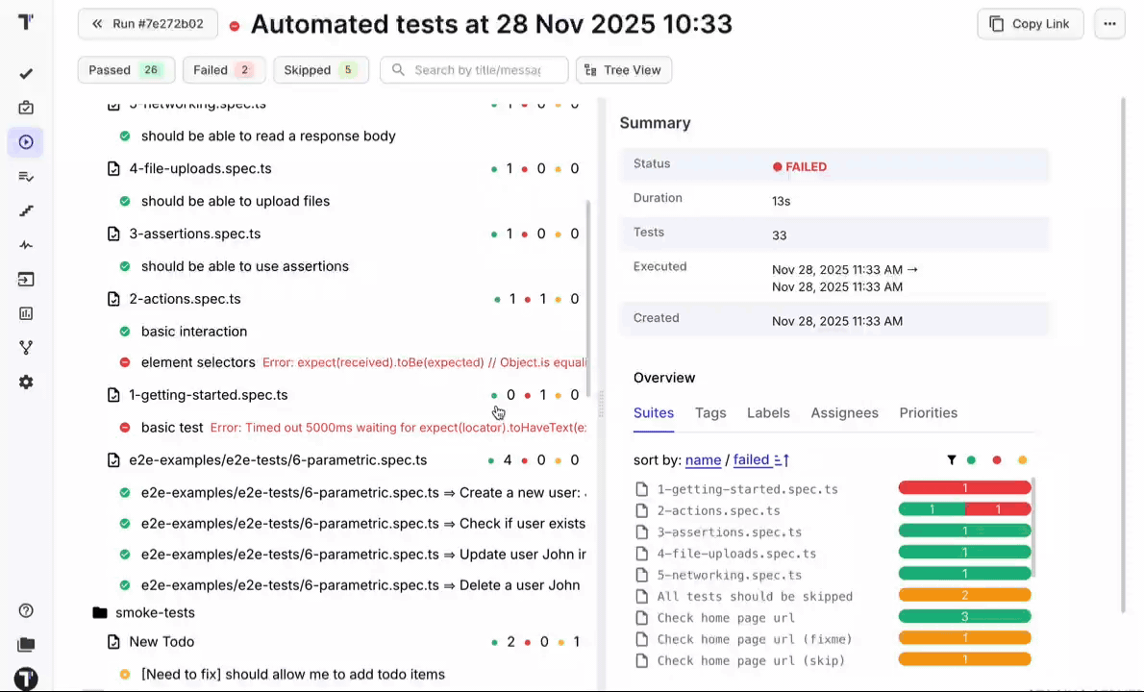Screen dimensions: 1144x692
Task: Open the pulse activity sidebar icon
Action: tap(26, 245)
